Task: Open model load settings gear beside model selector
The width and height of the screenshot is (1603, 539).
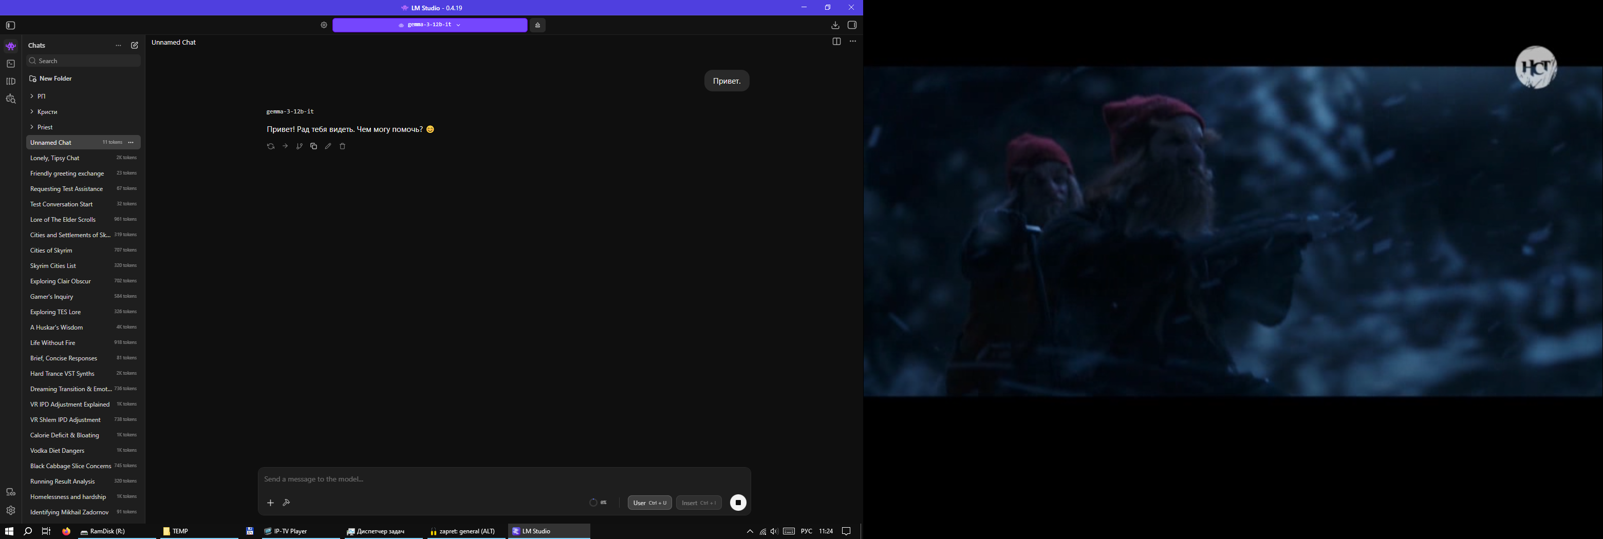Action: coord(324,26)
